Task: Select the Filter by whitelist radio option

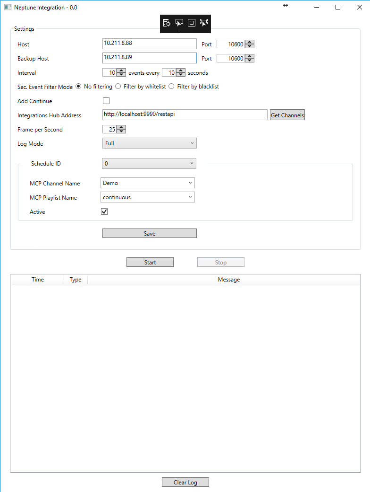Action: 118,87
